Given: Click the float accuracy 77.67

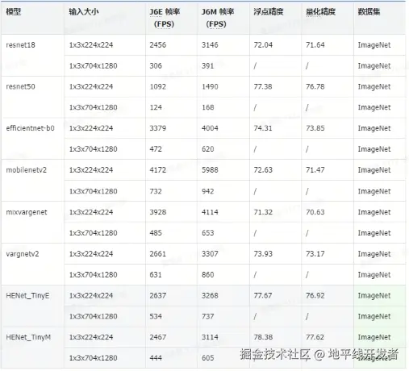Looking at the screenshot, I should pyautogui.click(x=263, y=296).
